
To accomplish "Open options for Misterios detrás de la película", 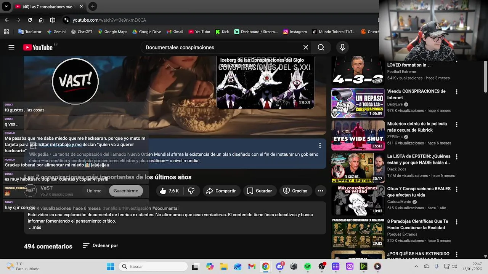I will (x=456, y=124).
